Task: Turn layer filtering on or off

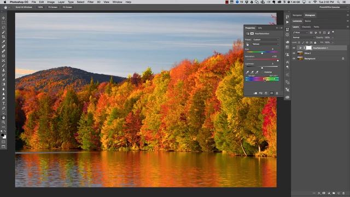Action: (333, 32)
